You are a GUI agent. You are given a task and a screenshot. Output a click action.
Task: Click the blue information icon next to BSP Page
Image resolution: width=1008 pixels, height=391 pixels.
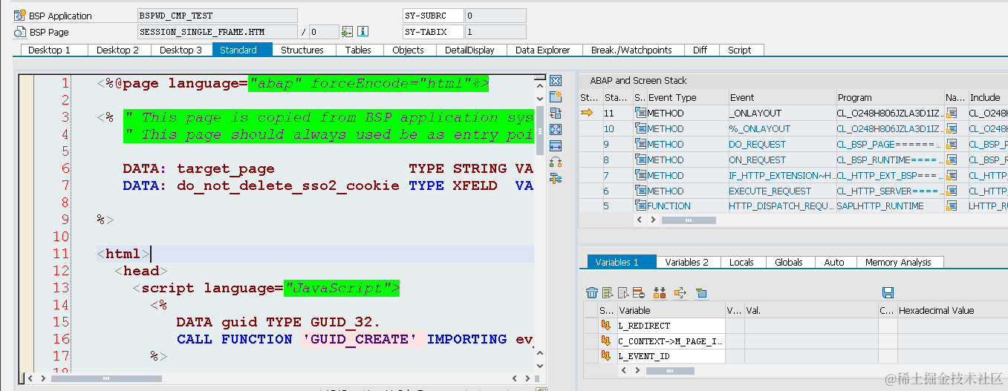point(363,32)
